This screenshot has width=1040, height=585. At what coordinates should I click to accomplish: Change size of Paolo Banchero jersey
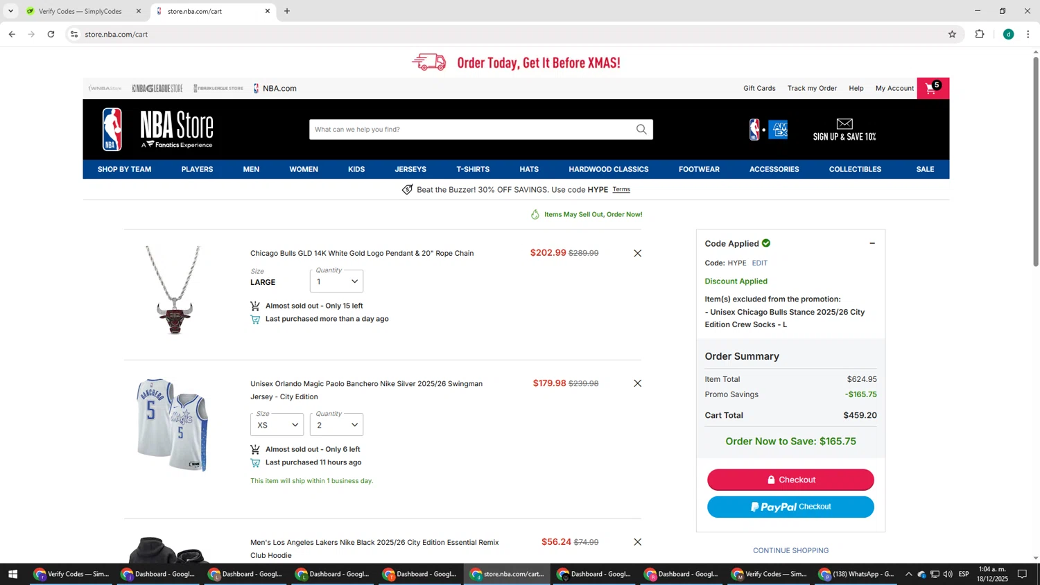pos(277,424)
